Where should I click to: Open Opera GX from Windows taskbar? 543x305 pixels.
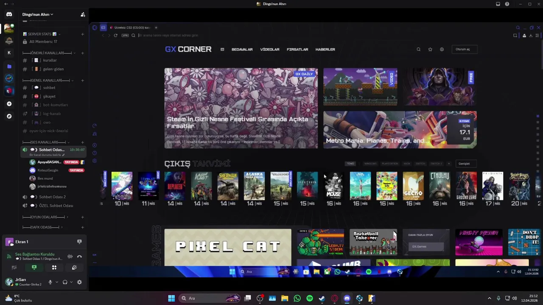[335, 298]
